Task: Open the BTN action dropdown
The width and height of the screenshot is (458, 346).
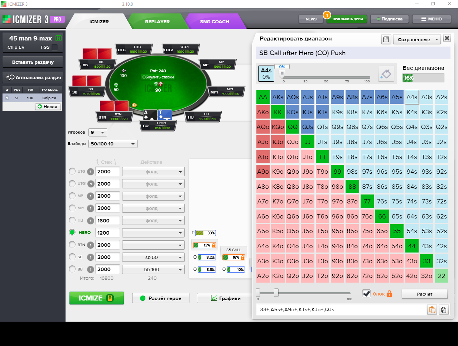Action: [x=153, y=245]
